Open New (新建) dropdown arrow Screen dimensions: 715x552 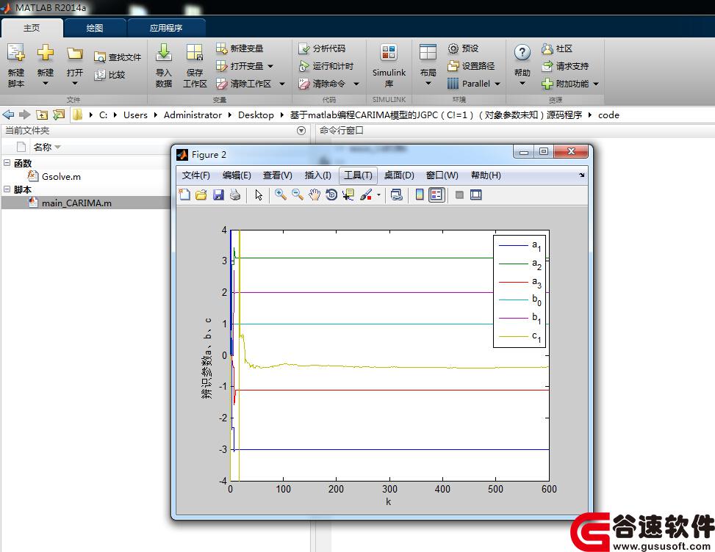pyautogui.click(x=45, y=84)
